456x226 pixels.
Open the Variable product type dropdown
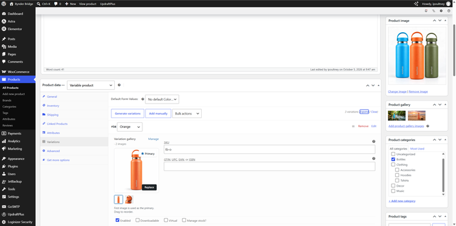[x=91, y=85]
